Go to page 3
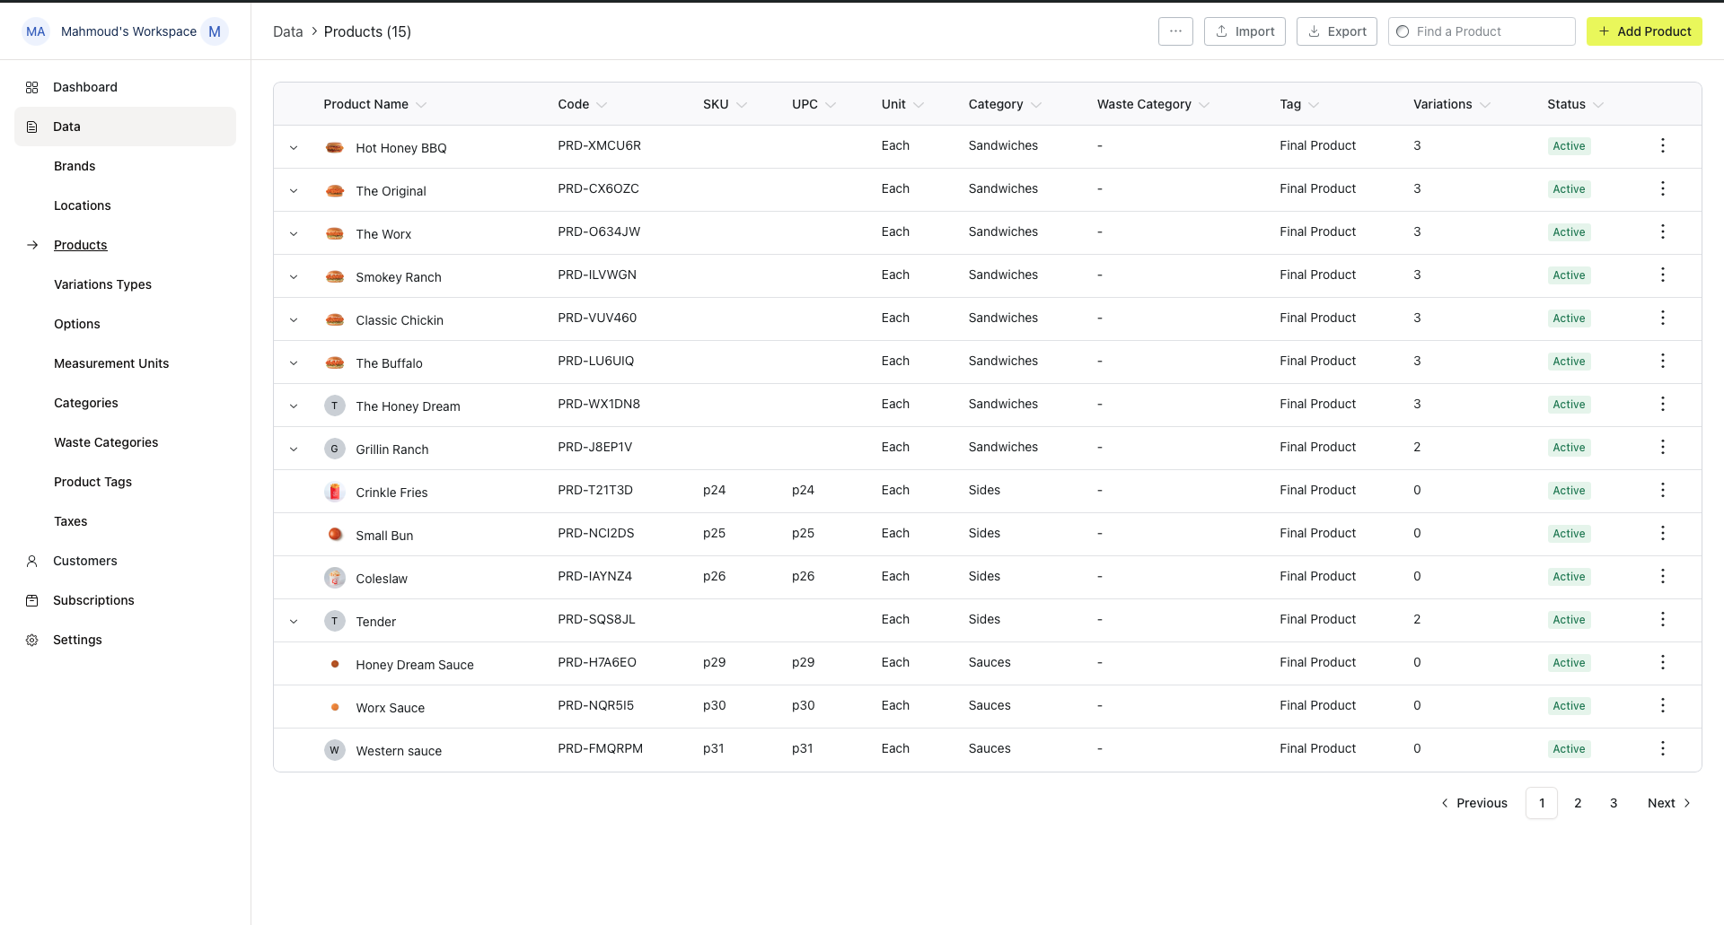This screenshot has height=925, width=1724. coord(1614,803)
